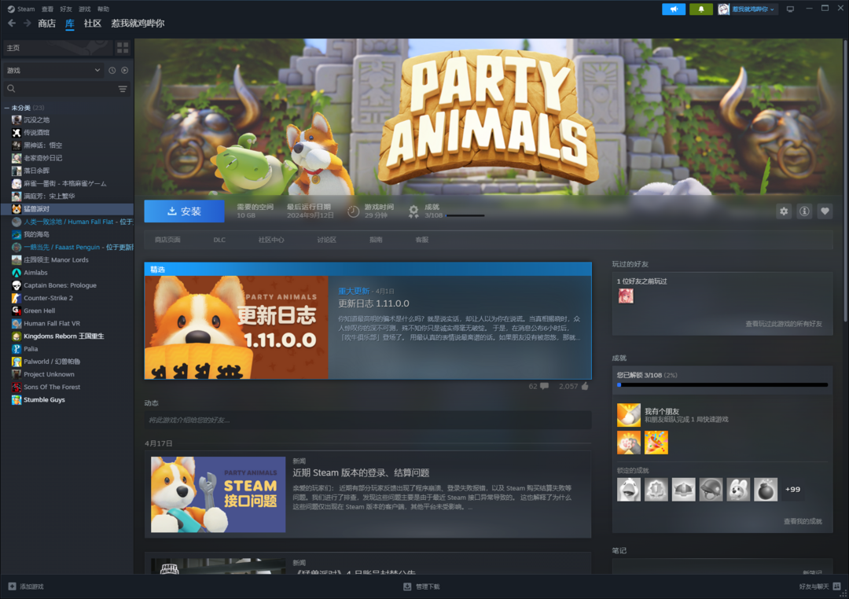The height and width of the screenshot is (599, 849).
Task: Open the Steam menu
Action: click(22, 9)
